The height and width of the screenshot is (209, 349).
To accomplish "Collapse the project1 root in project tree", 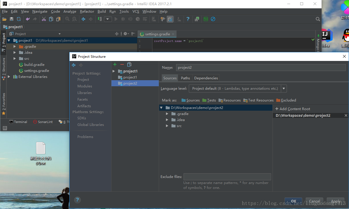I will [x=9, y=41].
